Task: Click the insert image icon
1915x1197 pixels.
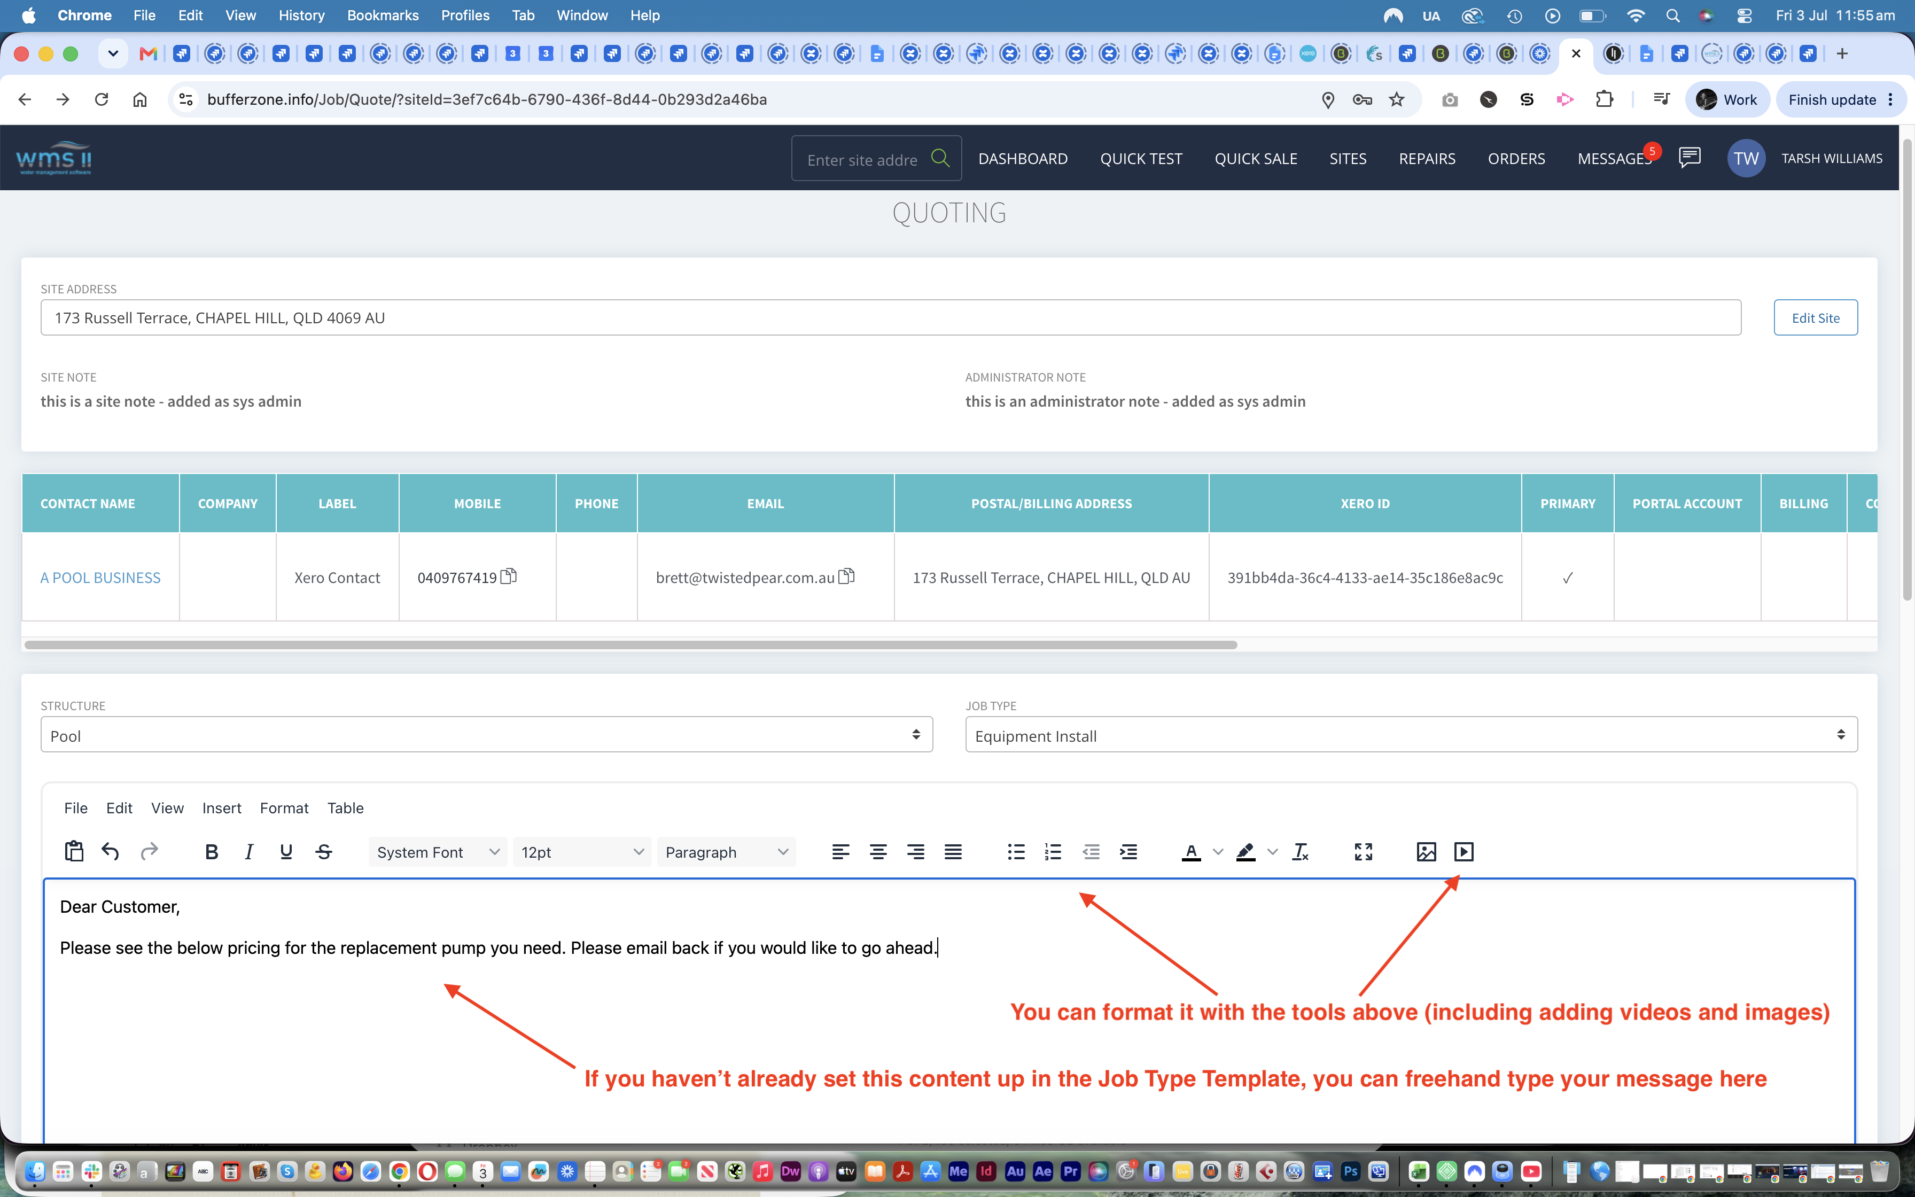Action: [x=1426, y=852]
